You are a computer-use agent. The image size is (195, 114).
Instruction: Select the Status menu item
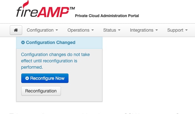pyautogui.click(x=112, y=30)
